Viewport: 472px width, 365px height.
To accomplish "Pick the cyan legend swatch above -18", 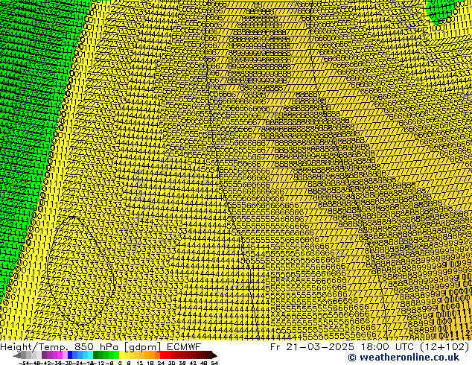I will coord(90,355).
